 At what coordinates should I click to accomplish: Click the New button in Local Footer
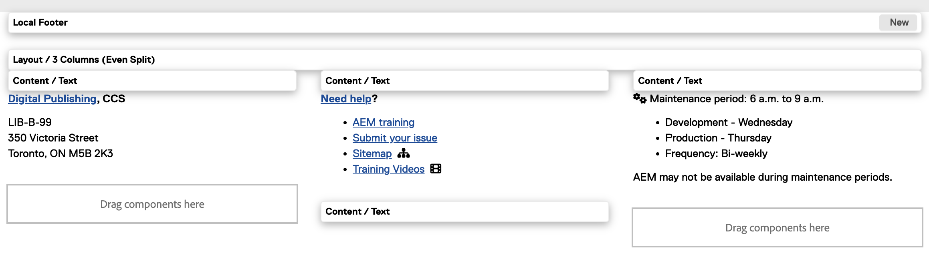click(899, 22)
